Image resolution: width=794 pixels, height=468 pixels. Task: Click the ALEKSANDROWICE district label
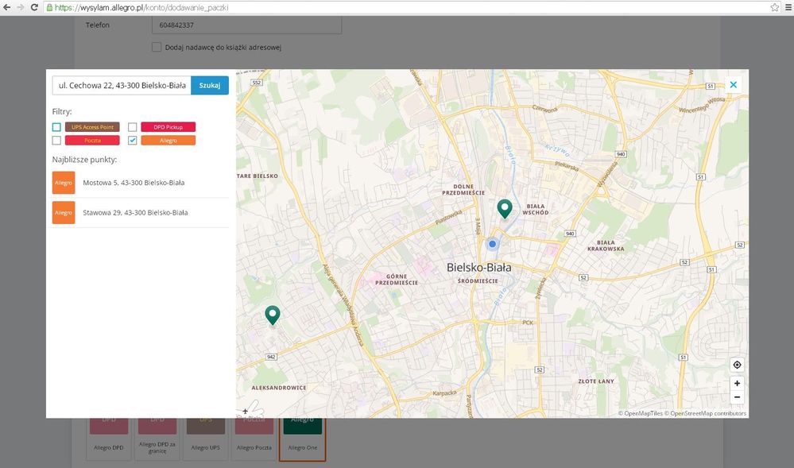(279, 388)
